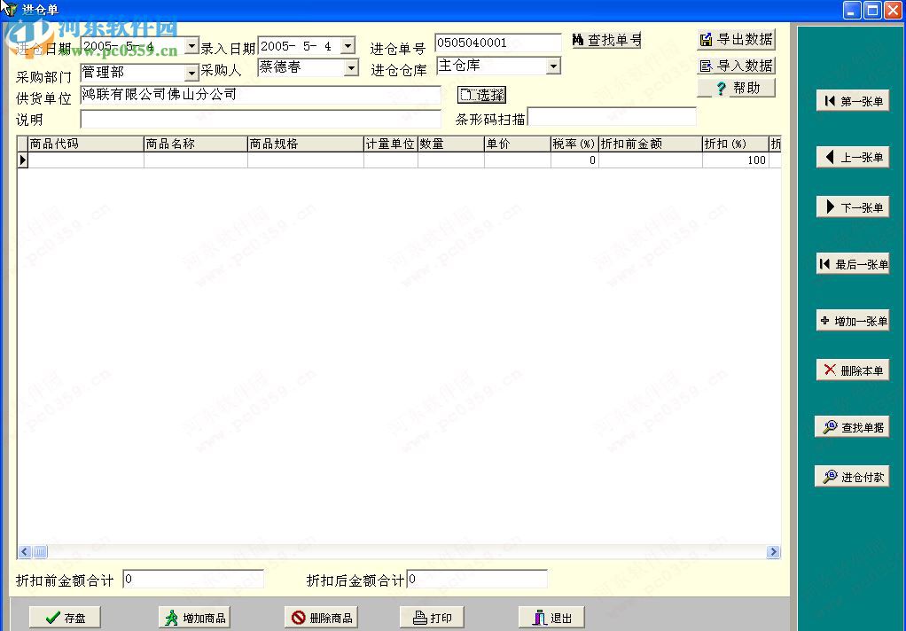906x631 pixels.
Task: Click the horizontal scrollbar right arrow
Action: click(774, 552)
